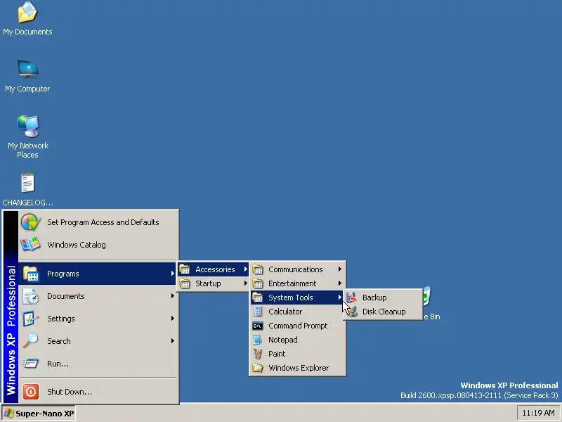Open Notepad menu entry
Viewport: 562px width, 422px height.
298,340
